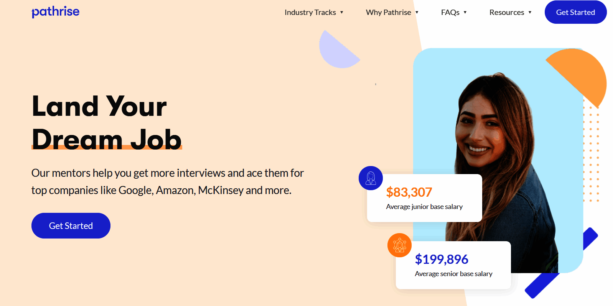Open the Why Pathrise menu label

coord(388,12)
